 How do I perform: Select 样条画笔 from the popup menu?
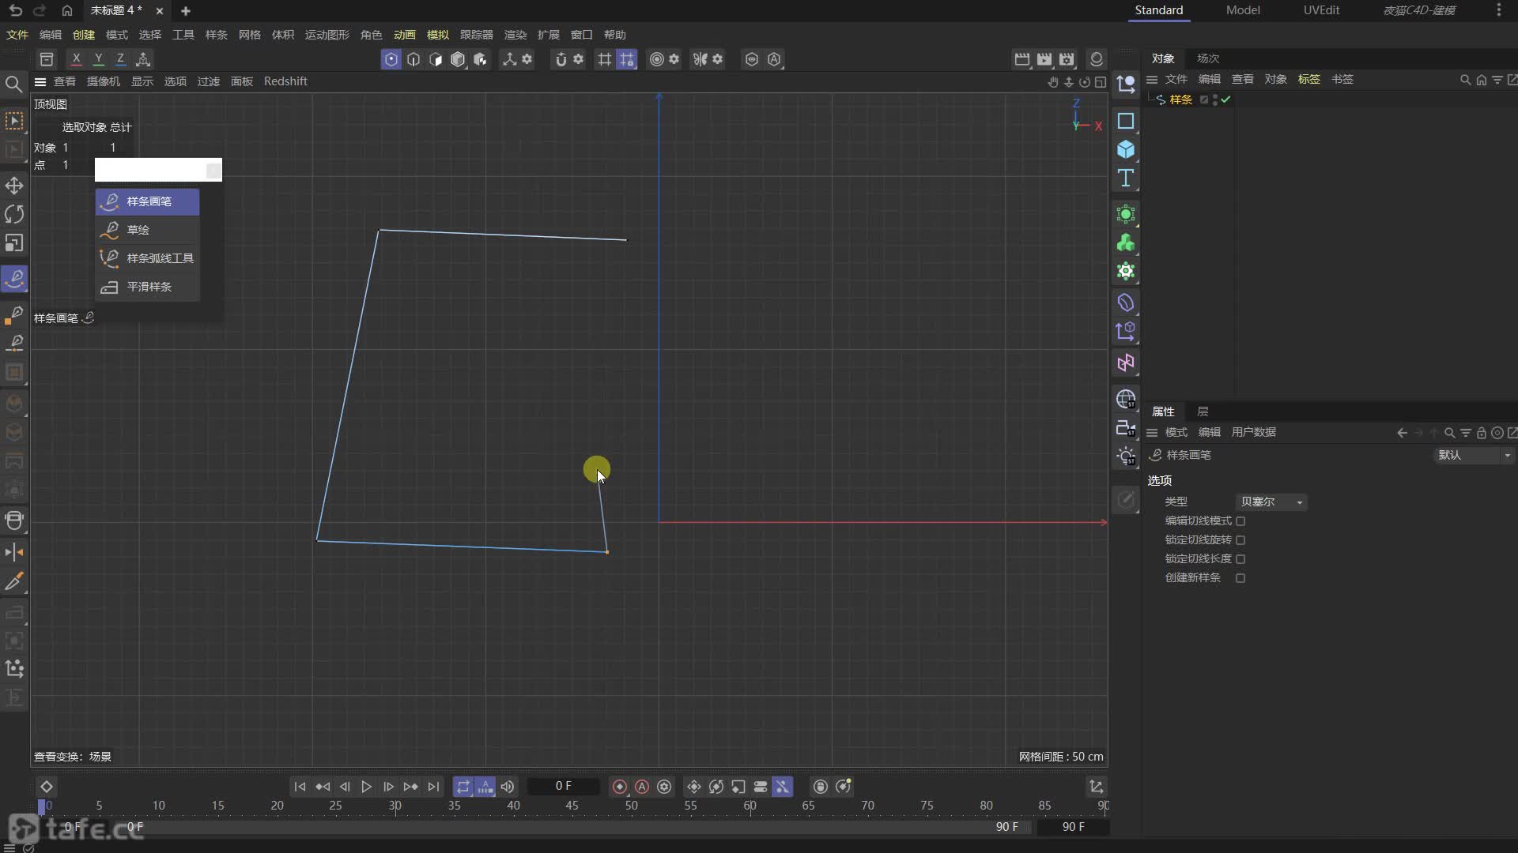[x=148, y=201]
